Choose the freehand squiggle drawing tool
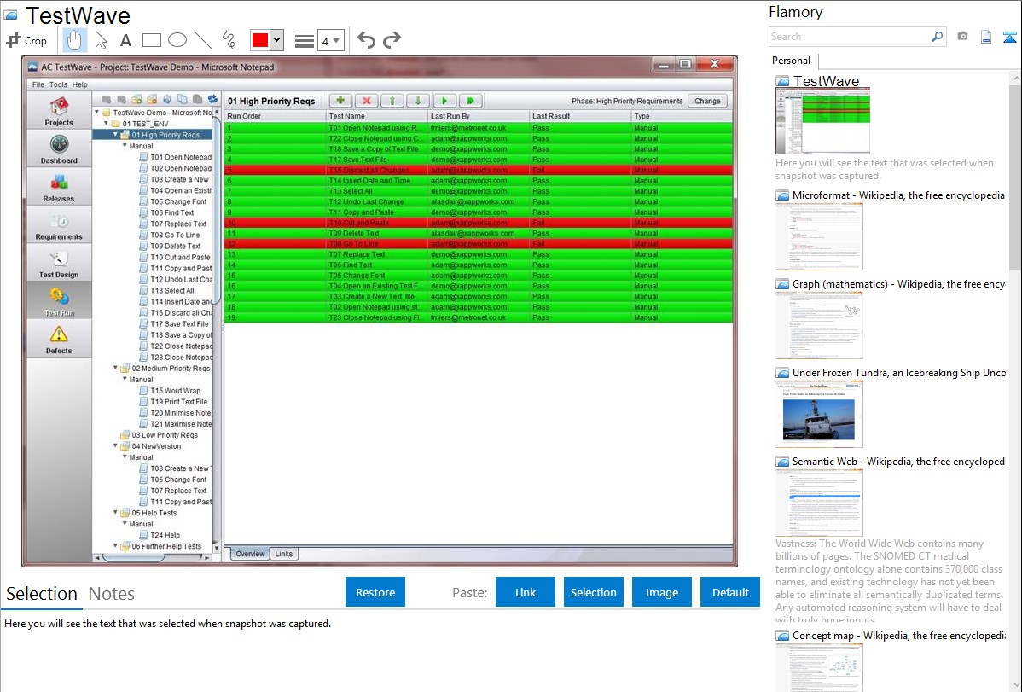Screen dimensions: 1022x692 [x=229, y=40]
